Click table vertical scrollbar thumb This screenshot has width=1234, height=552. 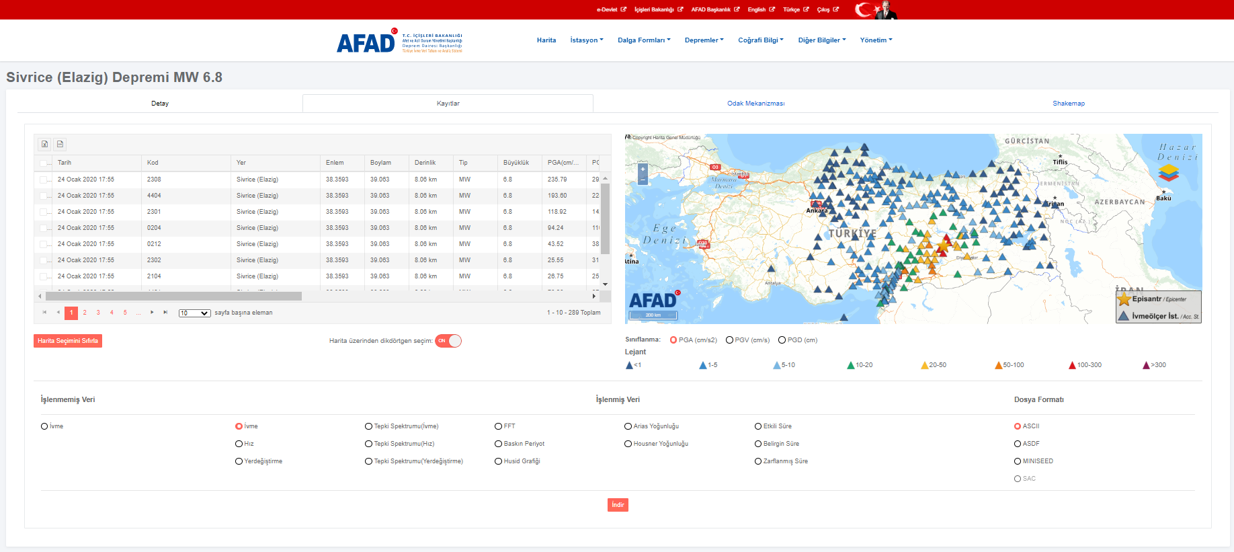click(x=605, y=219)
